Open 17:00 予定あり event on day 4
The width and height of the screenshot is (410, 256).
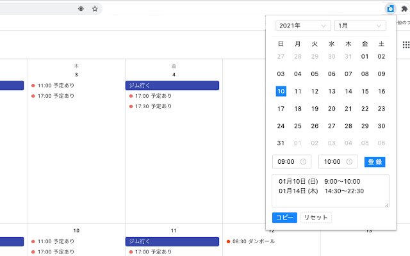click(x=151, y=96)
